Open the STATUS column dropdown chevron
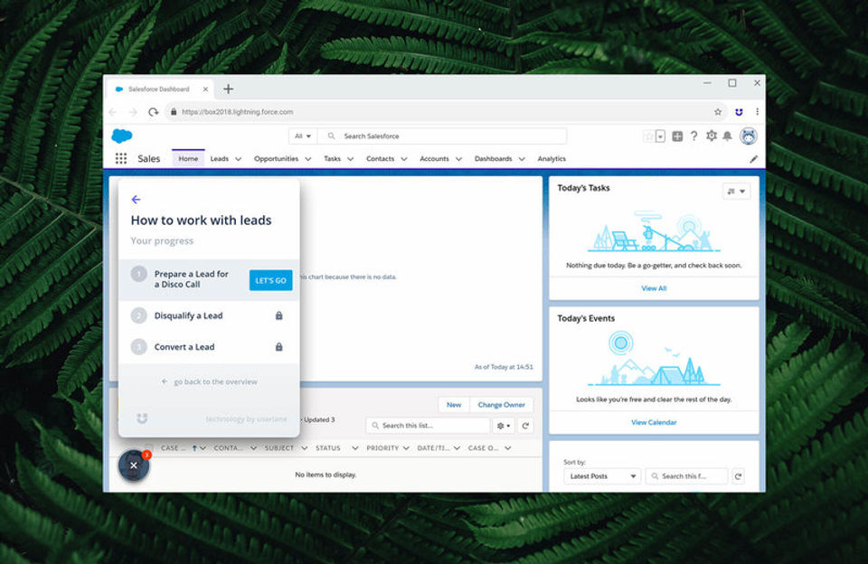 click(354, 448)
